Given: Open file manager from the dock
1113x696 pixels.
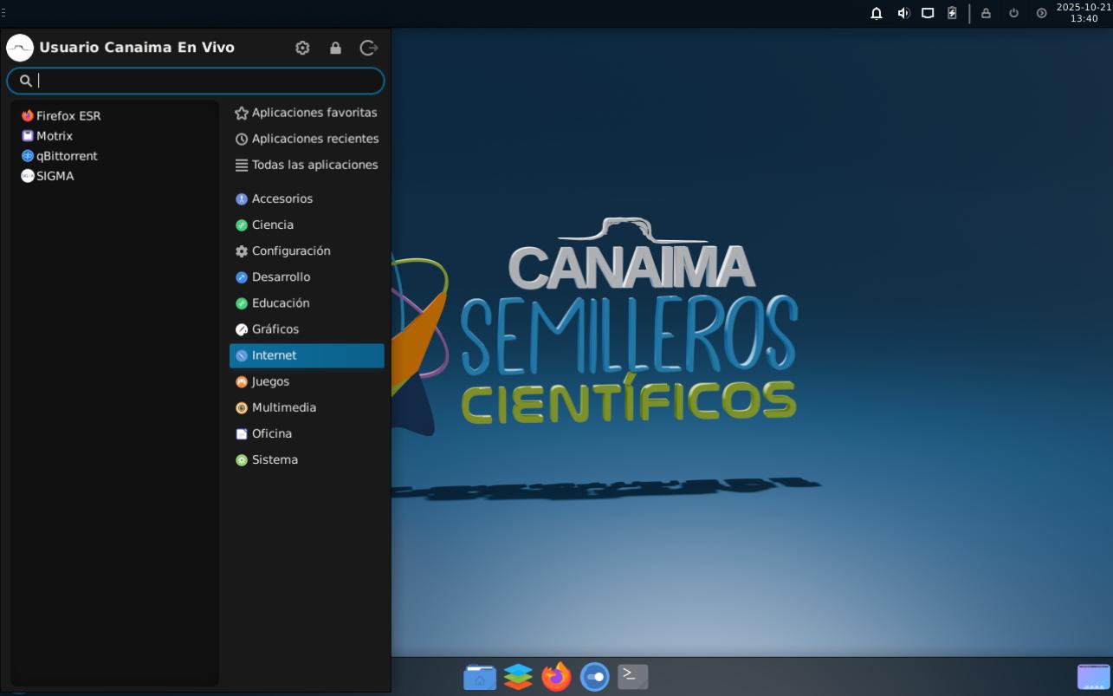Looking at the screenshot, I should pyautogui.click(x=480, y=677).
